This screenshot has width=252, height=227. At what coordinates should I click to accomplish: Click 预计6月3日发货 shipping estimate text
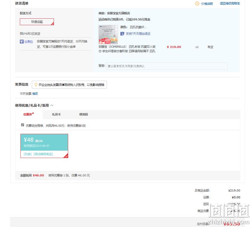[30, 34]
